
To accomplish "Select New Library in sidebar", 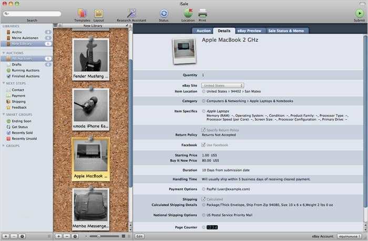I will (x=26, y=44).
